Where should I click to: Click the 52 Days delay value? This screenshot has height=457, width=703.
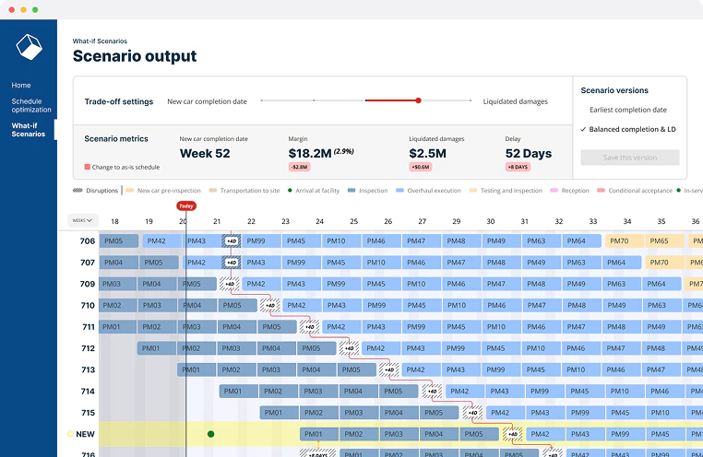click(x=529, y=154)
